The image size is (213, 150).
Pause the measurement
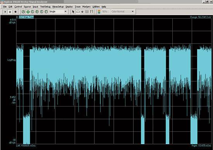[x=10, y=12]
